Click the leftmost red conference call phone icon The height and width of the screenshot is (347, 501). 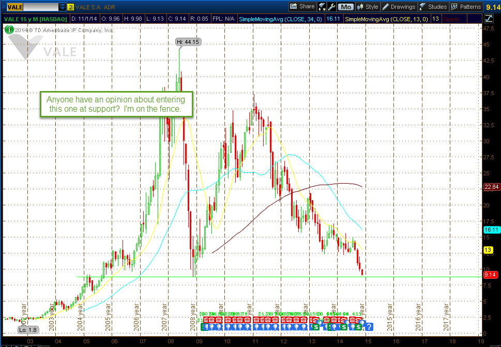coord(207,320)
